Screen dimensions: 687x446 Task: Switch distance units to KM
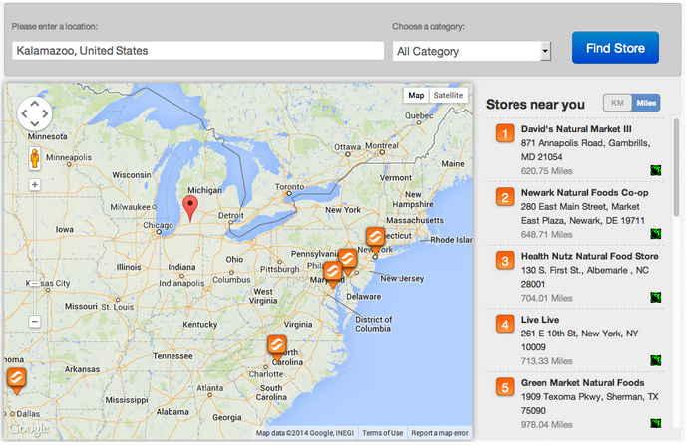[x=618, y=103]
